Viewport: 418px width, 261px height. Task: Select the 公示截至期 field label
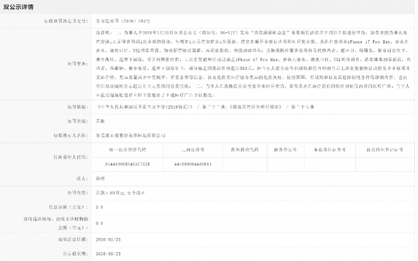pos(75,254)
